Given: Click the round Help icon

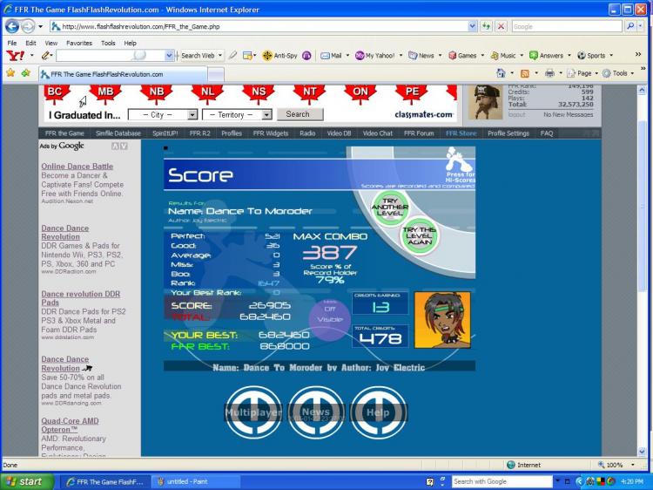Looking at the screenshot, I should tap(378, 412).
